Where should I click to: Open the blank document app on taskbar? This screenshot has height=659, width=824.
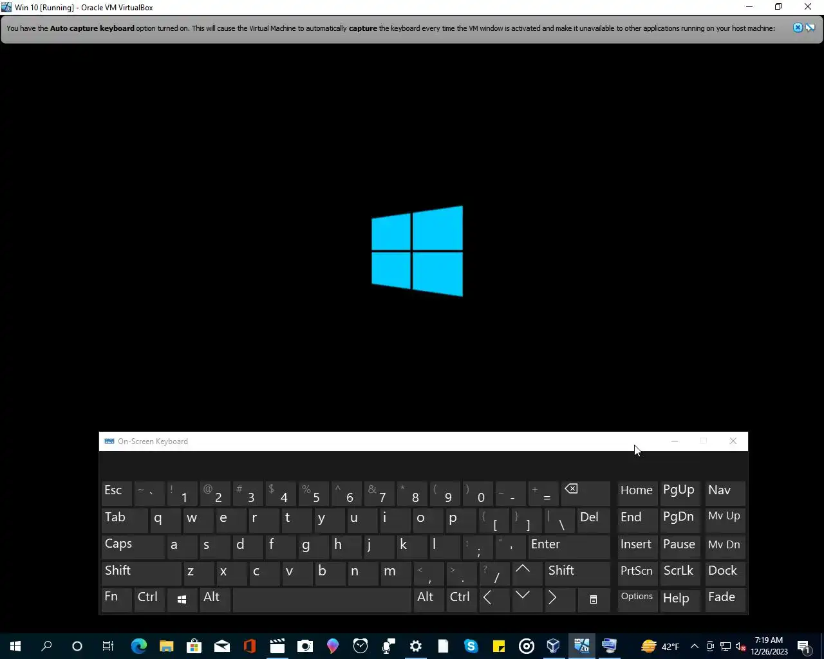click(444, 646)
